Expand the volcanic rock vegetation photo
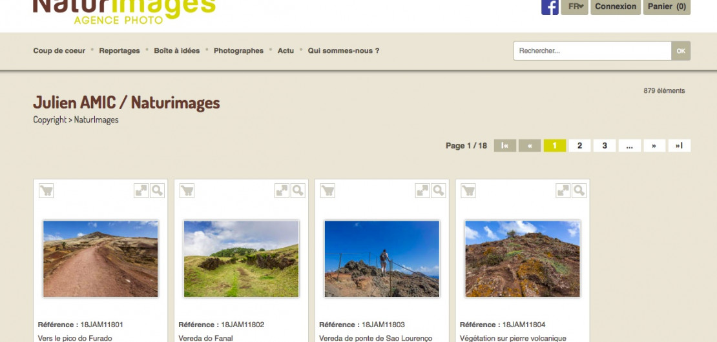The width and height of the screenshot is (717, 342). tap(563, 190)
